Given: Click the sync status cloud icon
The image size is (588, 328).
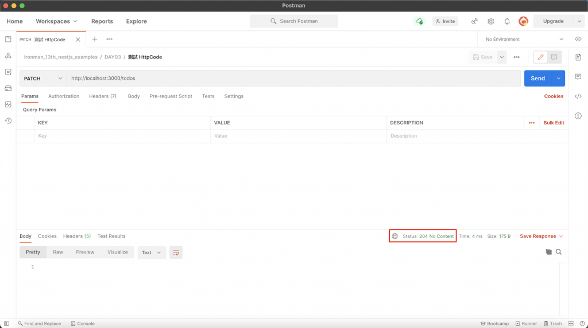Looking at the screenshot, I should (x=419, y=21).
